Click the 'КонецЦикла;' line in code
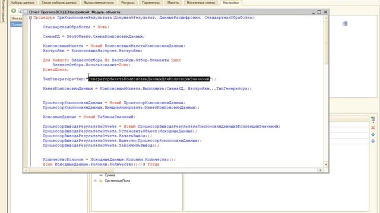Screen dimensions: 380x213 tap(56, 70)
